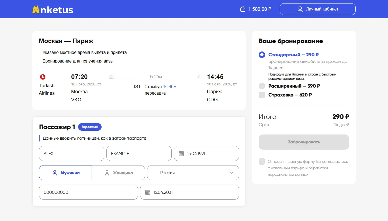
Task: Choose Женщина gender
Action: click(119, 173)
